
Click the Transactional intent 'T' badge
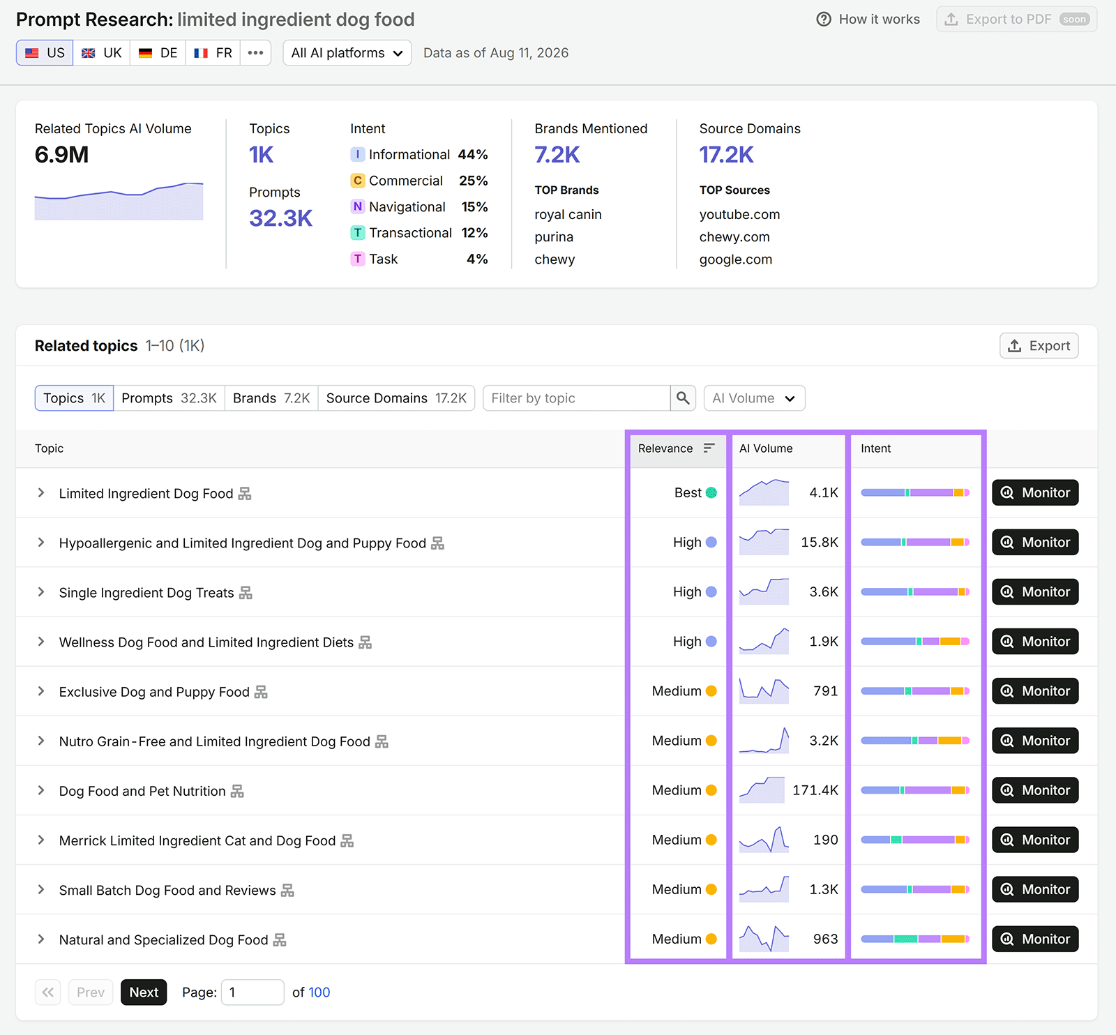[x=358, y=233]
